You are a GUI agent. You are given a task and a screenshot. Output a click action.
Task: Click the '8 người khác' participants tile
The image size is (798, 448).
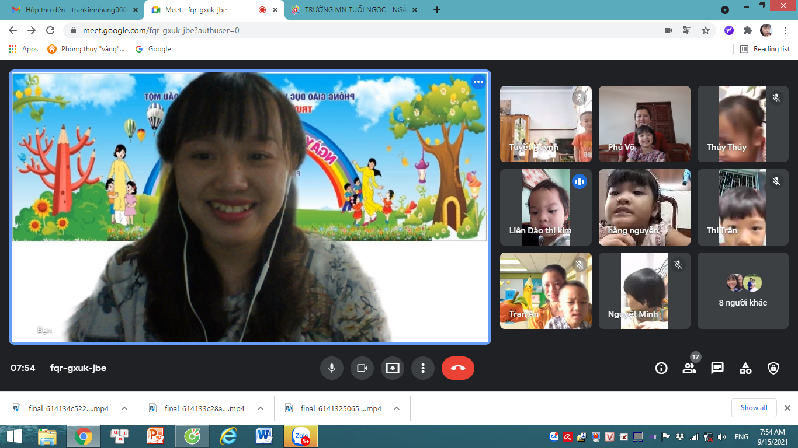coord(743,290)
